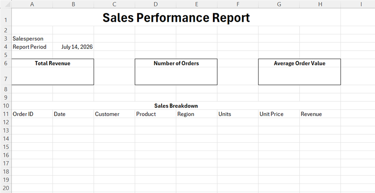
Task: Click the Select All corner button
Action: 6,4
